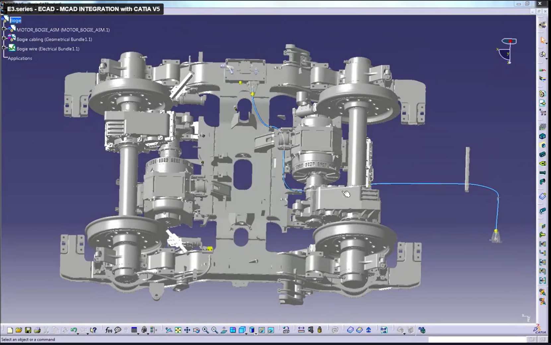Click the Fit All In view icon

click(x=178, y=330)
